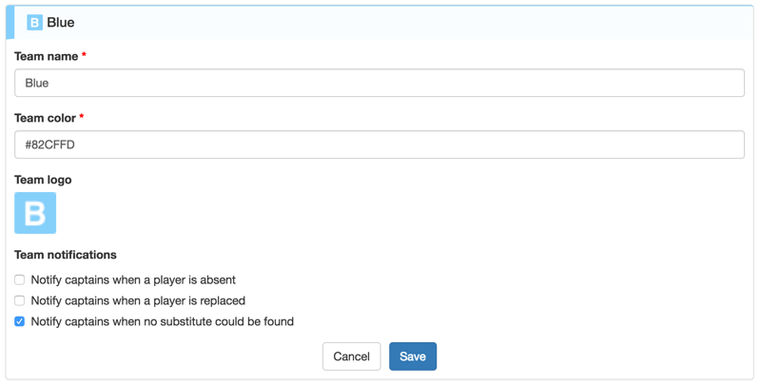Click the Team color field with #82CFFD
761x385 pixels.
(x=380, y=144)
